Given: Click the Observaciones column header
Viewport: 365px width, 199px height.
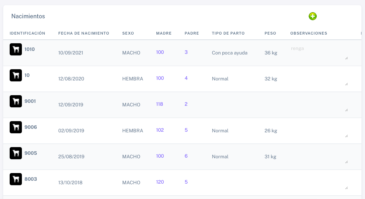Looking at the screenshot, I should [309, 33].
